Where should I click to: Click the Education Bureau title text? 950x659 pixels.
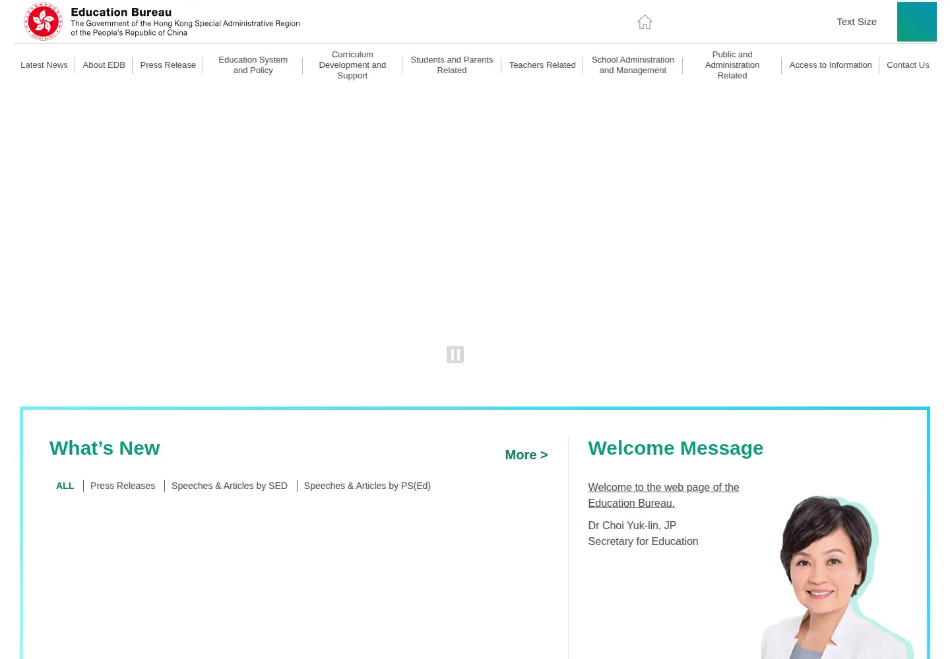point(121,12)
